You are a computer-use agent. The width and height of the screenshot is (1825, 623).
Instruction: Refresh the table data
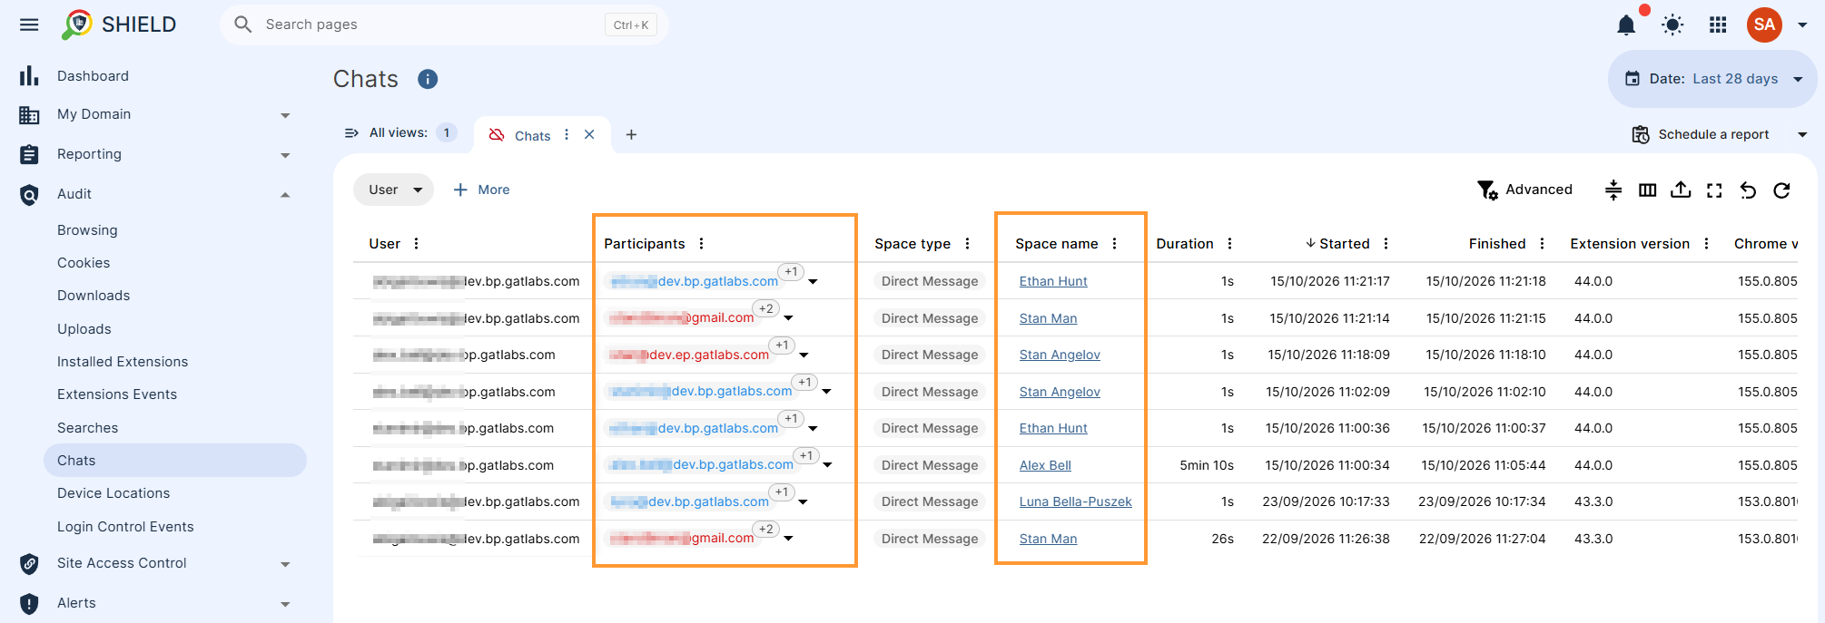1781,190
